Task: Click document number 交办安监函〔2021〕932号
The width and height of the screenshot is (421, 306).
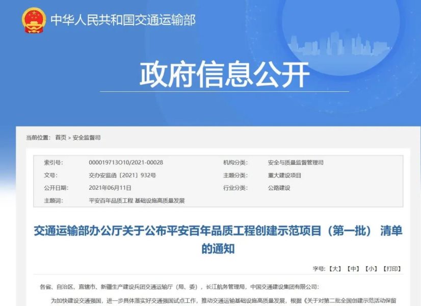Action: point(122,175)
